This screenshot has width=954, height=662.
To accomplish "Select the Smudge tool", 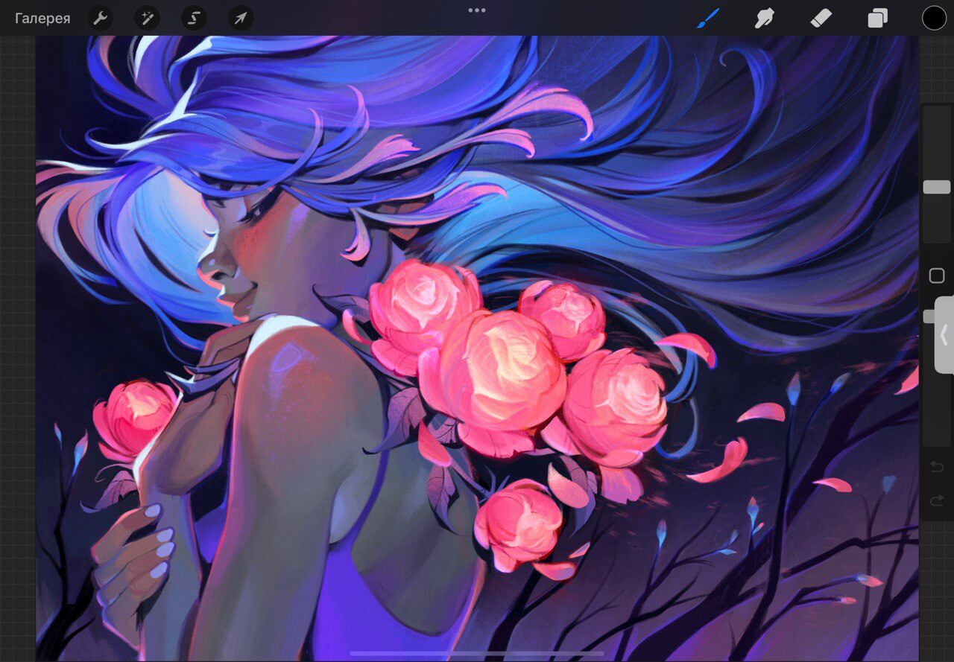I will [764, 18].
